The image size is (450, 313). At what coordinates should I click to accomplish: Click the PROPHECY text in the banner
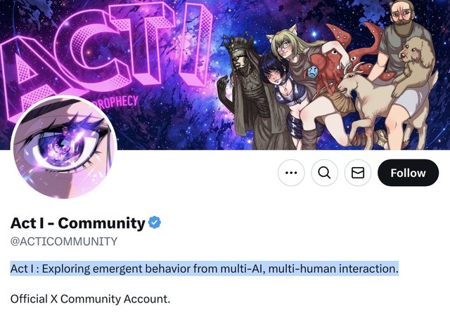[116, 103]
